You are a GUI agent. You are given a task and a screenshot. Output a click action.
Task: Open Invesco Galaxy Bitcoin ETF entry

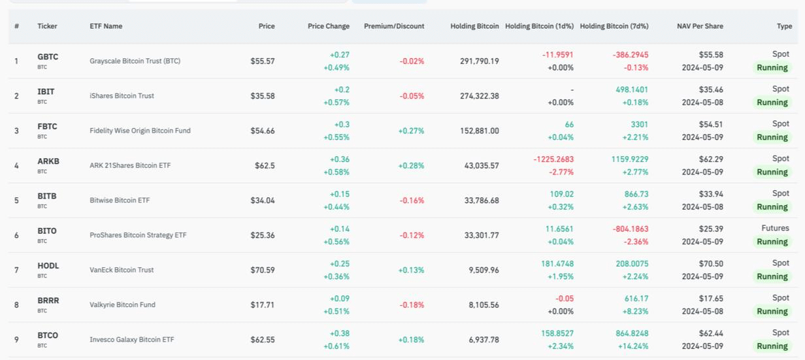(x=132, y=340)
